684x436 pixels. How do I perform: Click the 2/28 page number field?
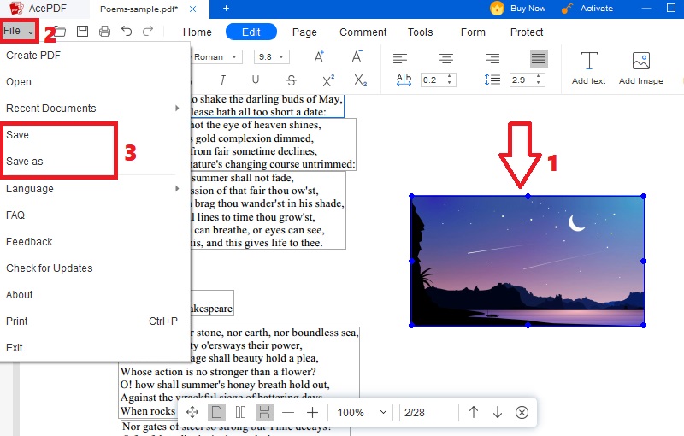click(x=429, y=412)
